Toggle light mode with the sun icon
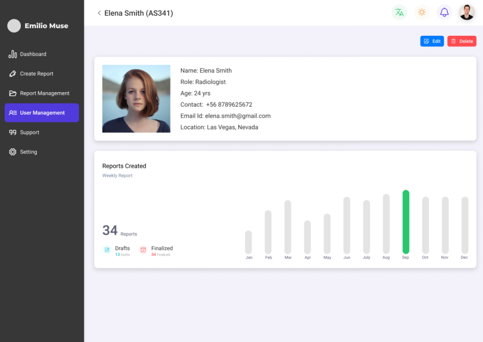This screenshot has height=342, width=483. coord(422,13)
